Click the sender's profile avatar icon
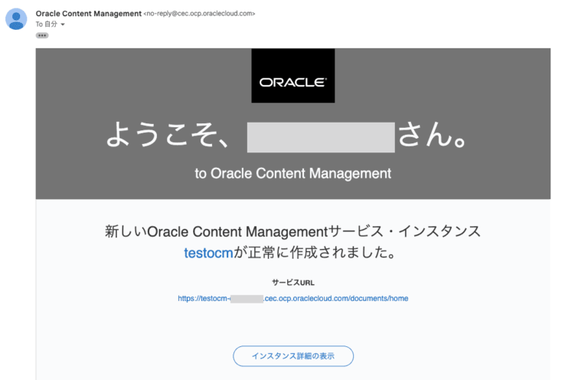 [16, 19]
